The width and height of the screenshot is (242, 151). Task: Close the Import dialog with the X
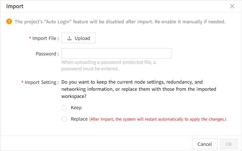pos(232,6)
